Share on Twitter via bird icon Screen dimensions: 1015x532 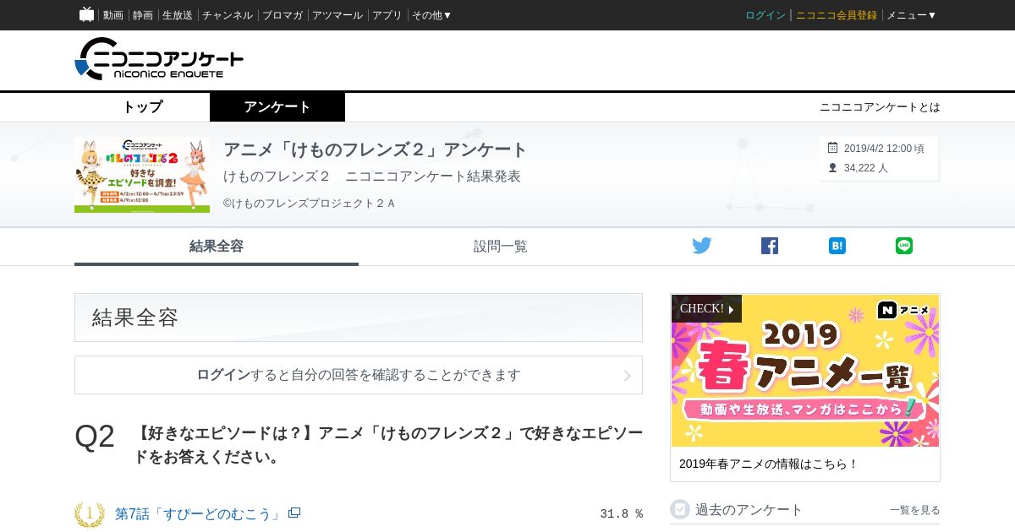point(702,246)
